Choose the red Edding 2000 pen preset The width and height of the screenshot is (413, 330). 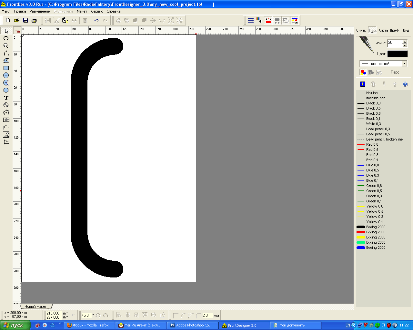(x=376, y=232)
